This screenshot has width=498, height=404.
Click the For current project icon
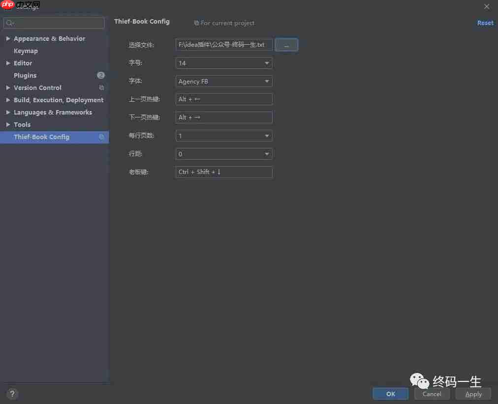[x=196, y=23]
